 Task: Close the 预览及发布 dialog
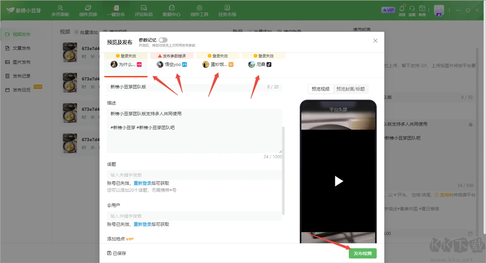click(375, 41)
